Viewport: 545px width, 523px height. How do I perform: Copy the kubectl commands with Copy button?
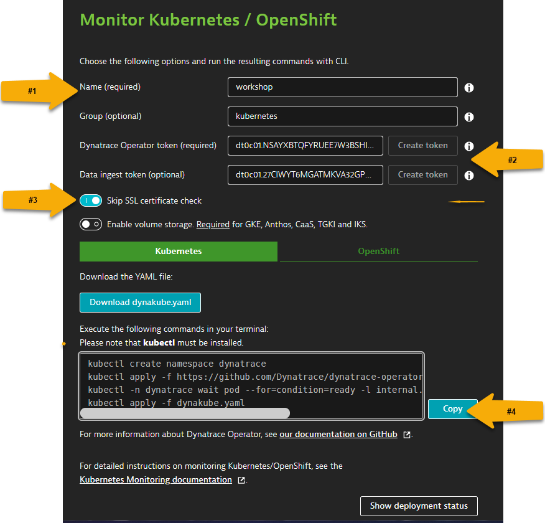click(452, 409)
